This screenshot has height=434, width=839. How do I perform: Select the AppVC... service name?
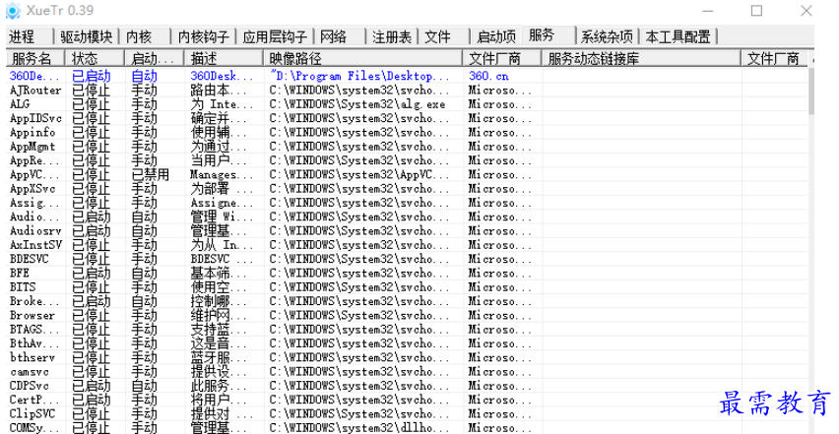tap(34, 174)
